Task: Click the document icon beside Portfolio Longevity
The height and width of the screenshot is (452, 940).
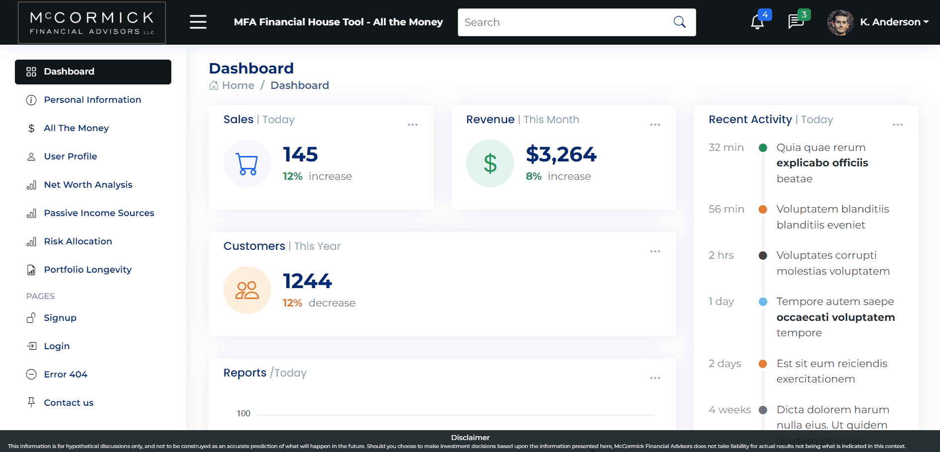Action: click(31, 270)
